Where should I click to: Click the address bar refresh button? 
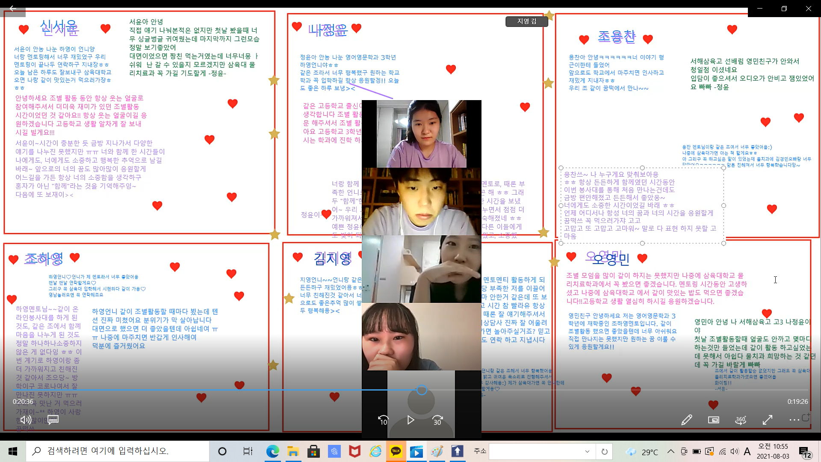(x=604, y=451)
